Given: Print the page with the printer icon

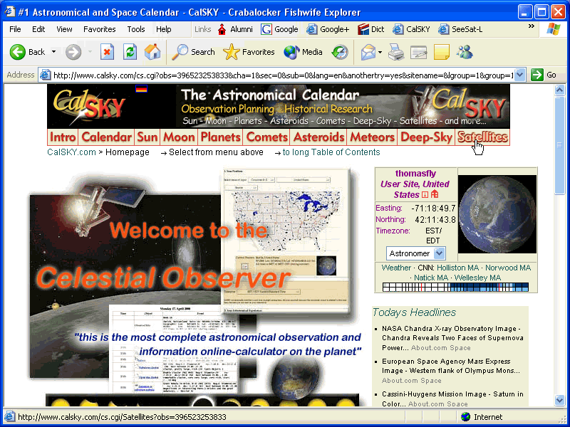Looking at the screenshot, I should coord(396,52).
